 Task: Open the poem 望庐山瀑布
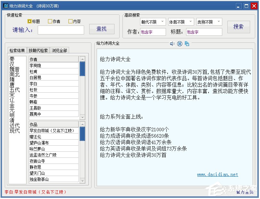pyautogui.click(x=54, y=143)
